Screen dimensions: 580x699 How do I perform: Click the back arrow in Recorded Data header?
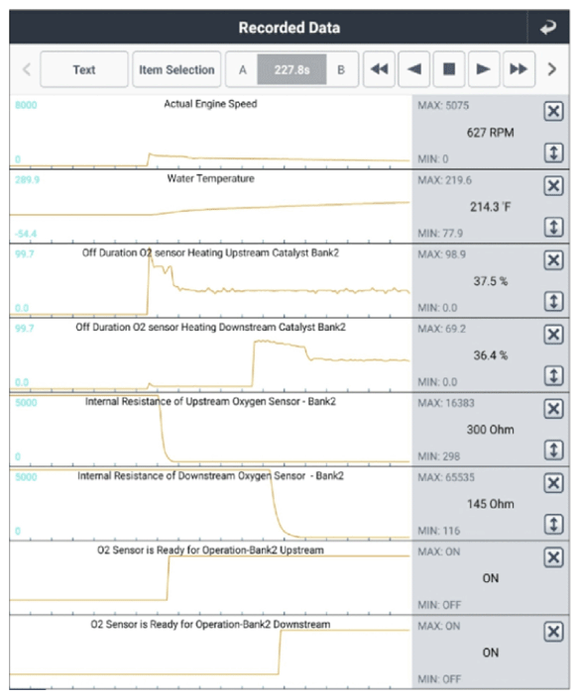(548, 28)
